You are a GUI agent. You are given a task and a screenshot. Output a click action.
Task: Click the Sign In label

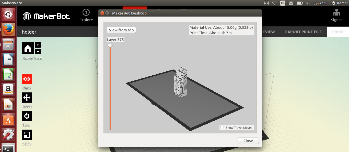[337, 20]
